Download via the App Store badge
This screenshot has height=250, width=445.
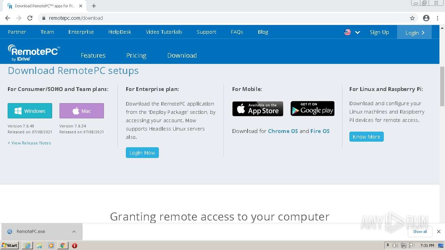click(258, 109)
